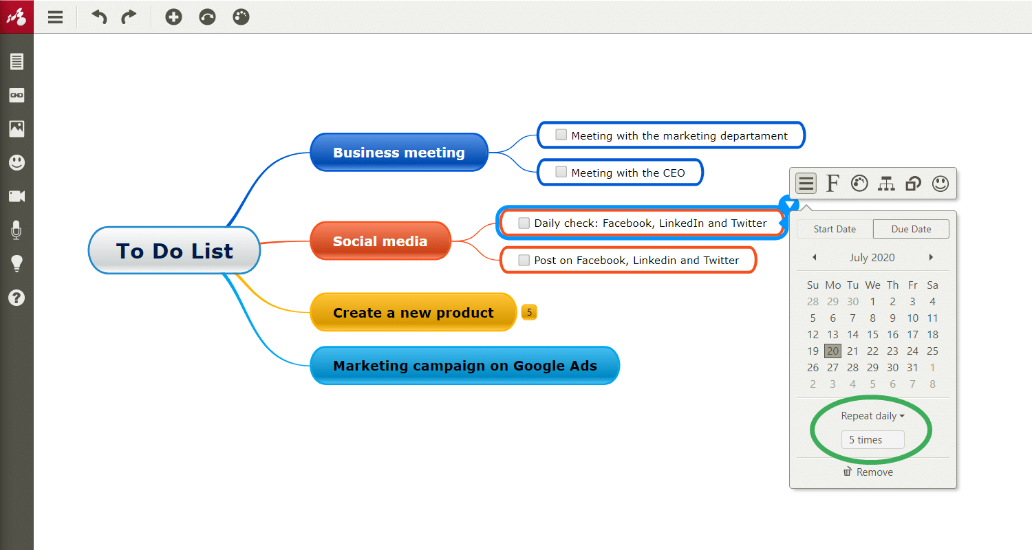Pick July 9 in the calendar
This screenshot has width=1032, height=550.
tap(892, 318)
